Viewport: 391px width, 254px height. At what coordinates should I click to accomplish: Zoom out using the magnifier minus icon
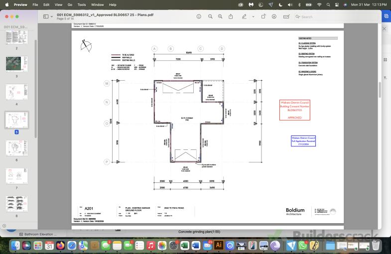(210, 16)
